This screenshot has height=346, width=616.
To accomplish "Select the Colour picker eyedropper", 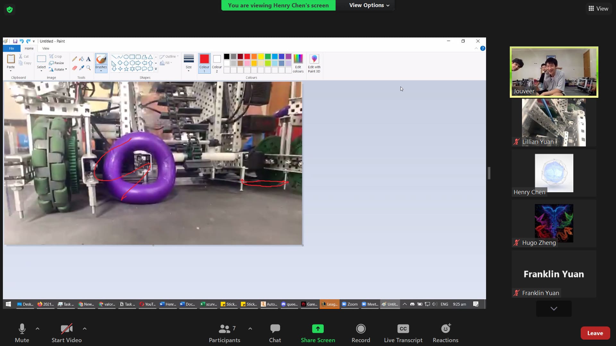I will (81, 68).
